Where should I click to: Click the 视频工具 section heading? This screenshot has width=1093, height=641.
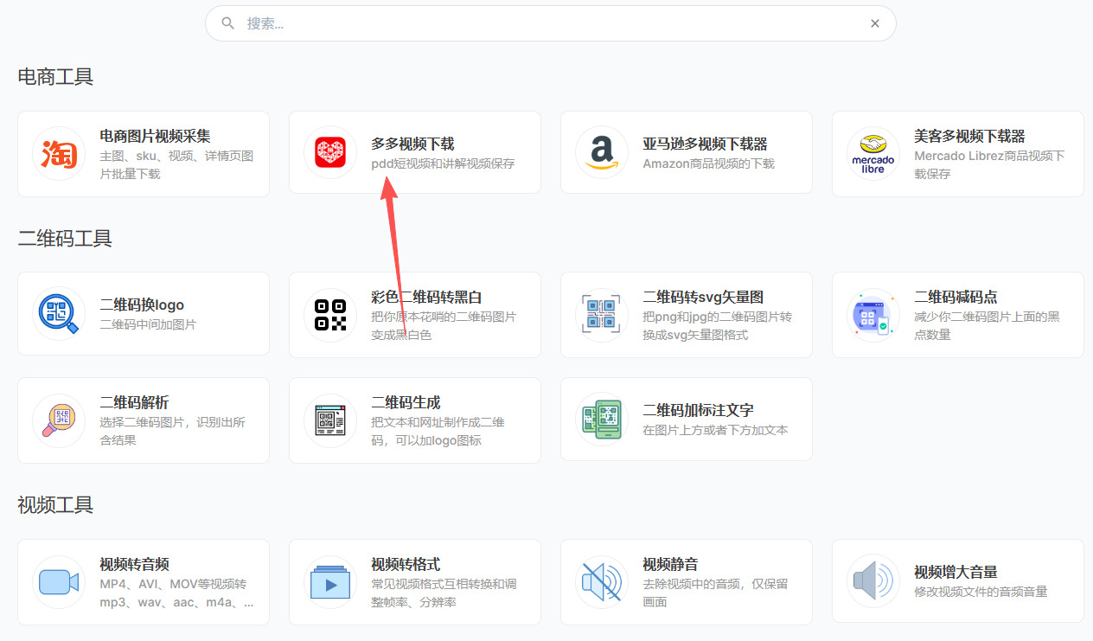(x=55, y=505)
